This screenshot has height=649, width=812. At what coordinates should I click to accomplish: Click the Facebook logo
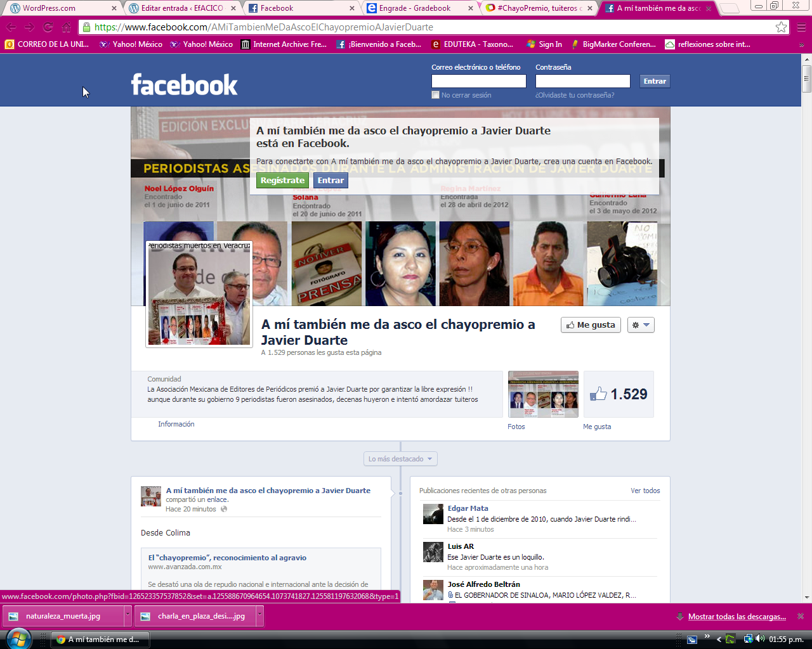184,84
